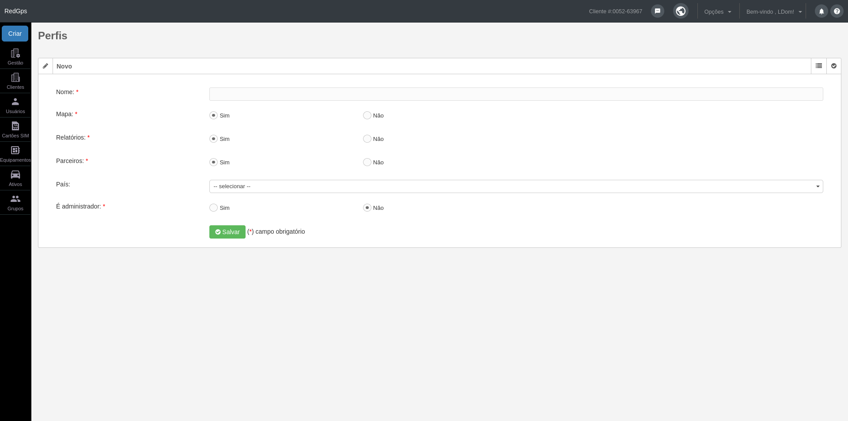Screen dimensions: 848x421
Task: Select Não for Relatórios
Action: (367, 139)
